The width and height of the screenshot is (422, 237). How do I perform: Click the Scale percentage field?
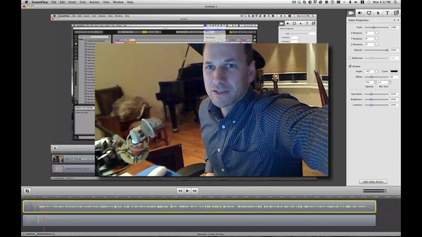point(394,28)
